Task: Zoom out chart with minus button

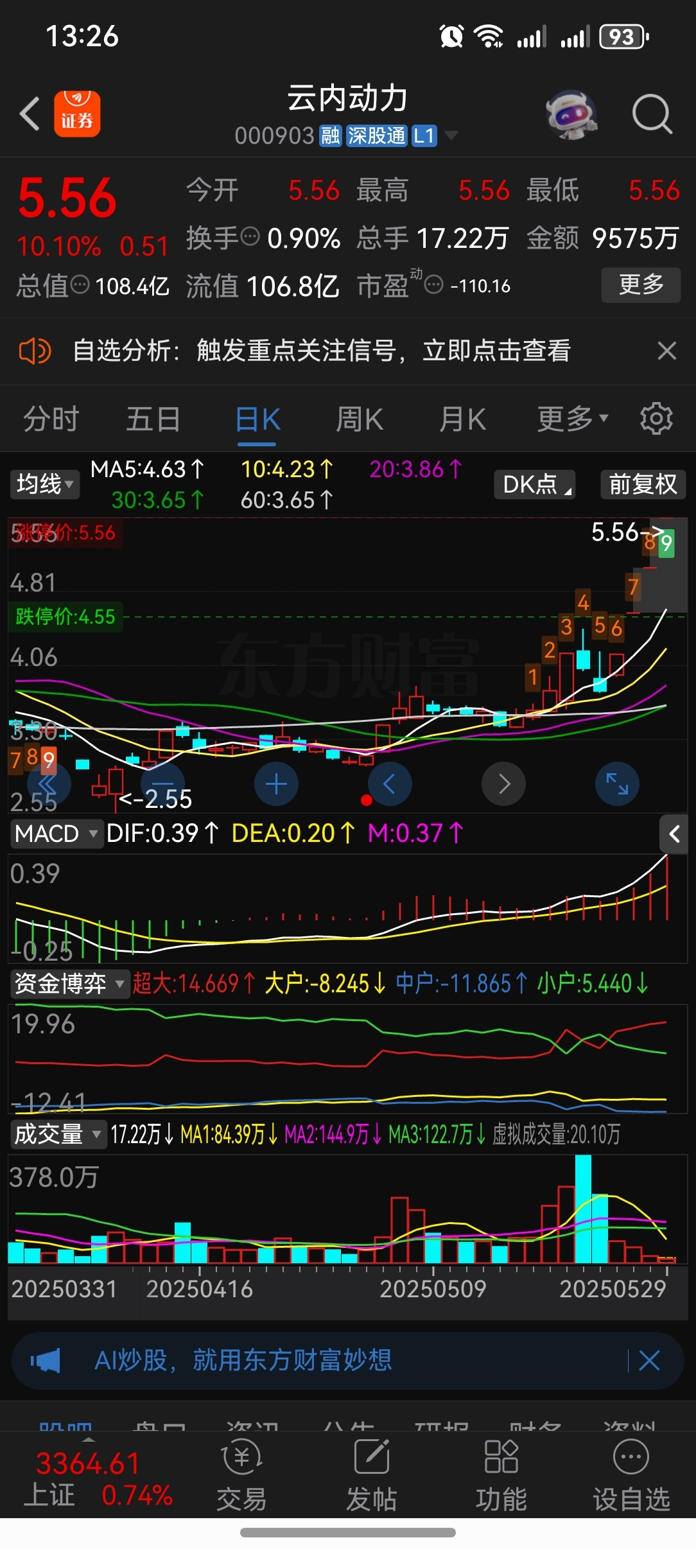Action: (x=162, y=784)
